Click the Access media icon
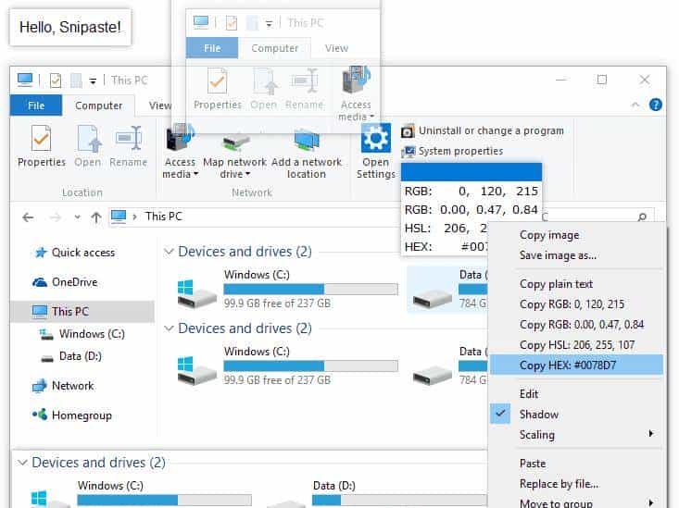 coord(180,140)
